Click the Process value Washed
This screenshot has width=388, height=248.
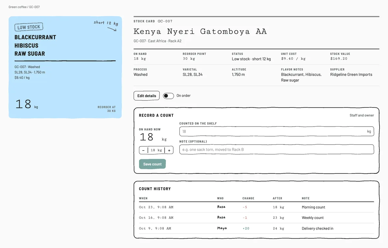tap(140, 74)
